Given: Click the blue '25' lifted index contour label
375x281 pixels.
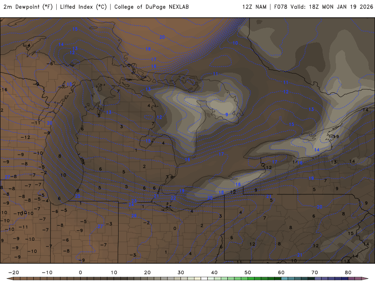Looking at the screenshot, I should 78,196.
